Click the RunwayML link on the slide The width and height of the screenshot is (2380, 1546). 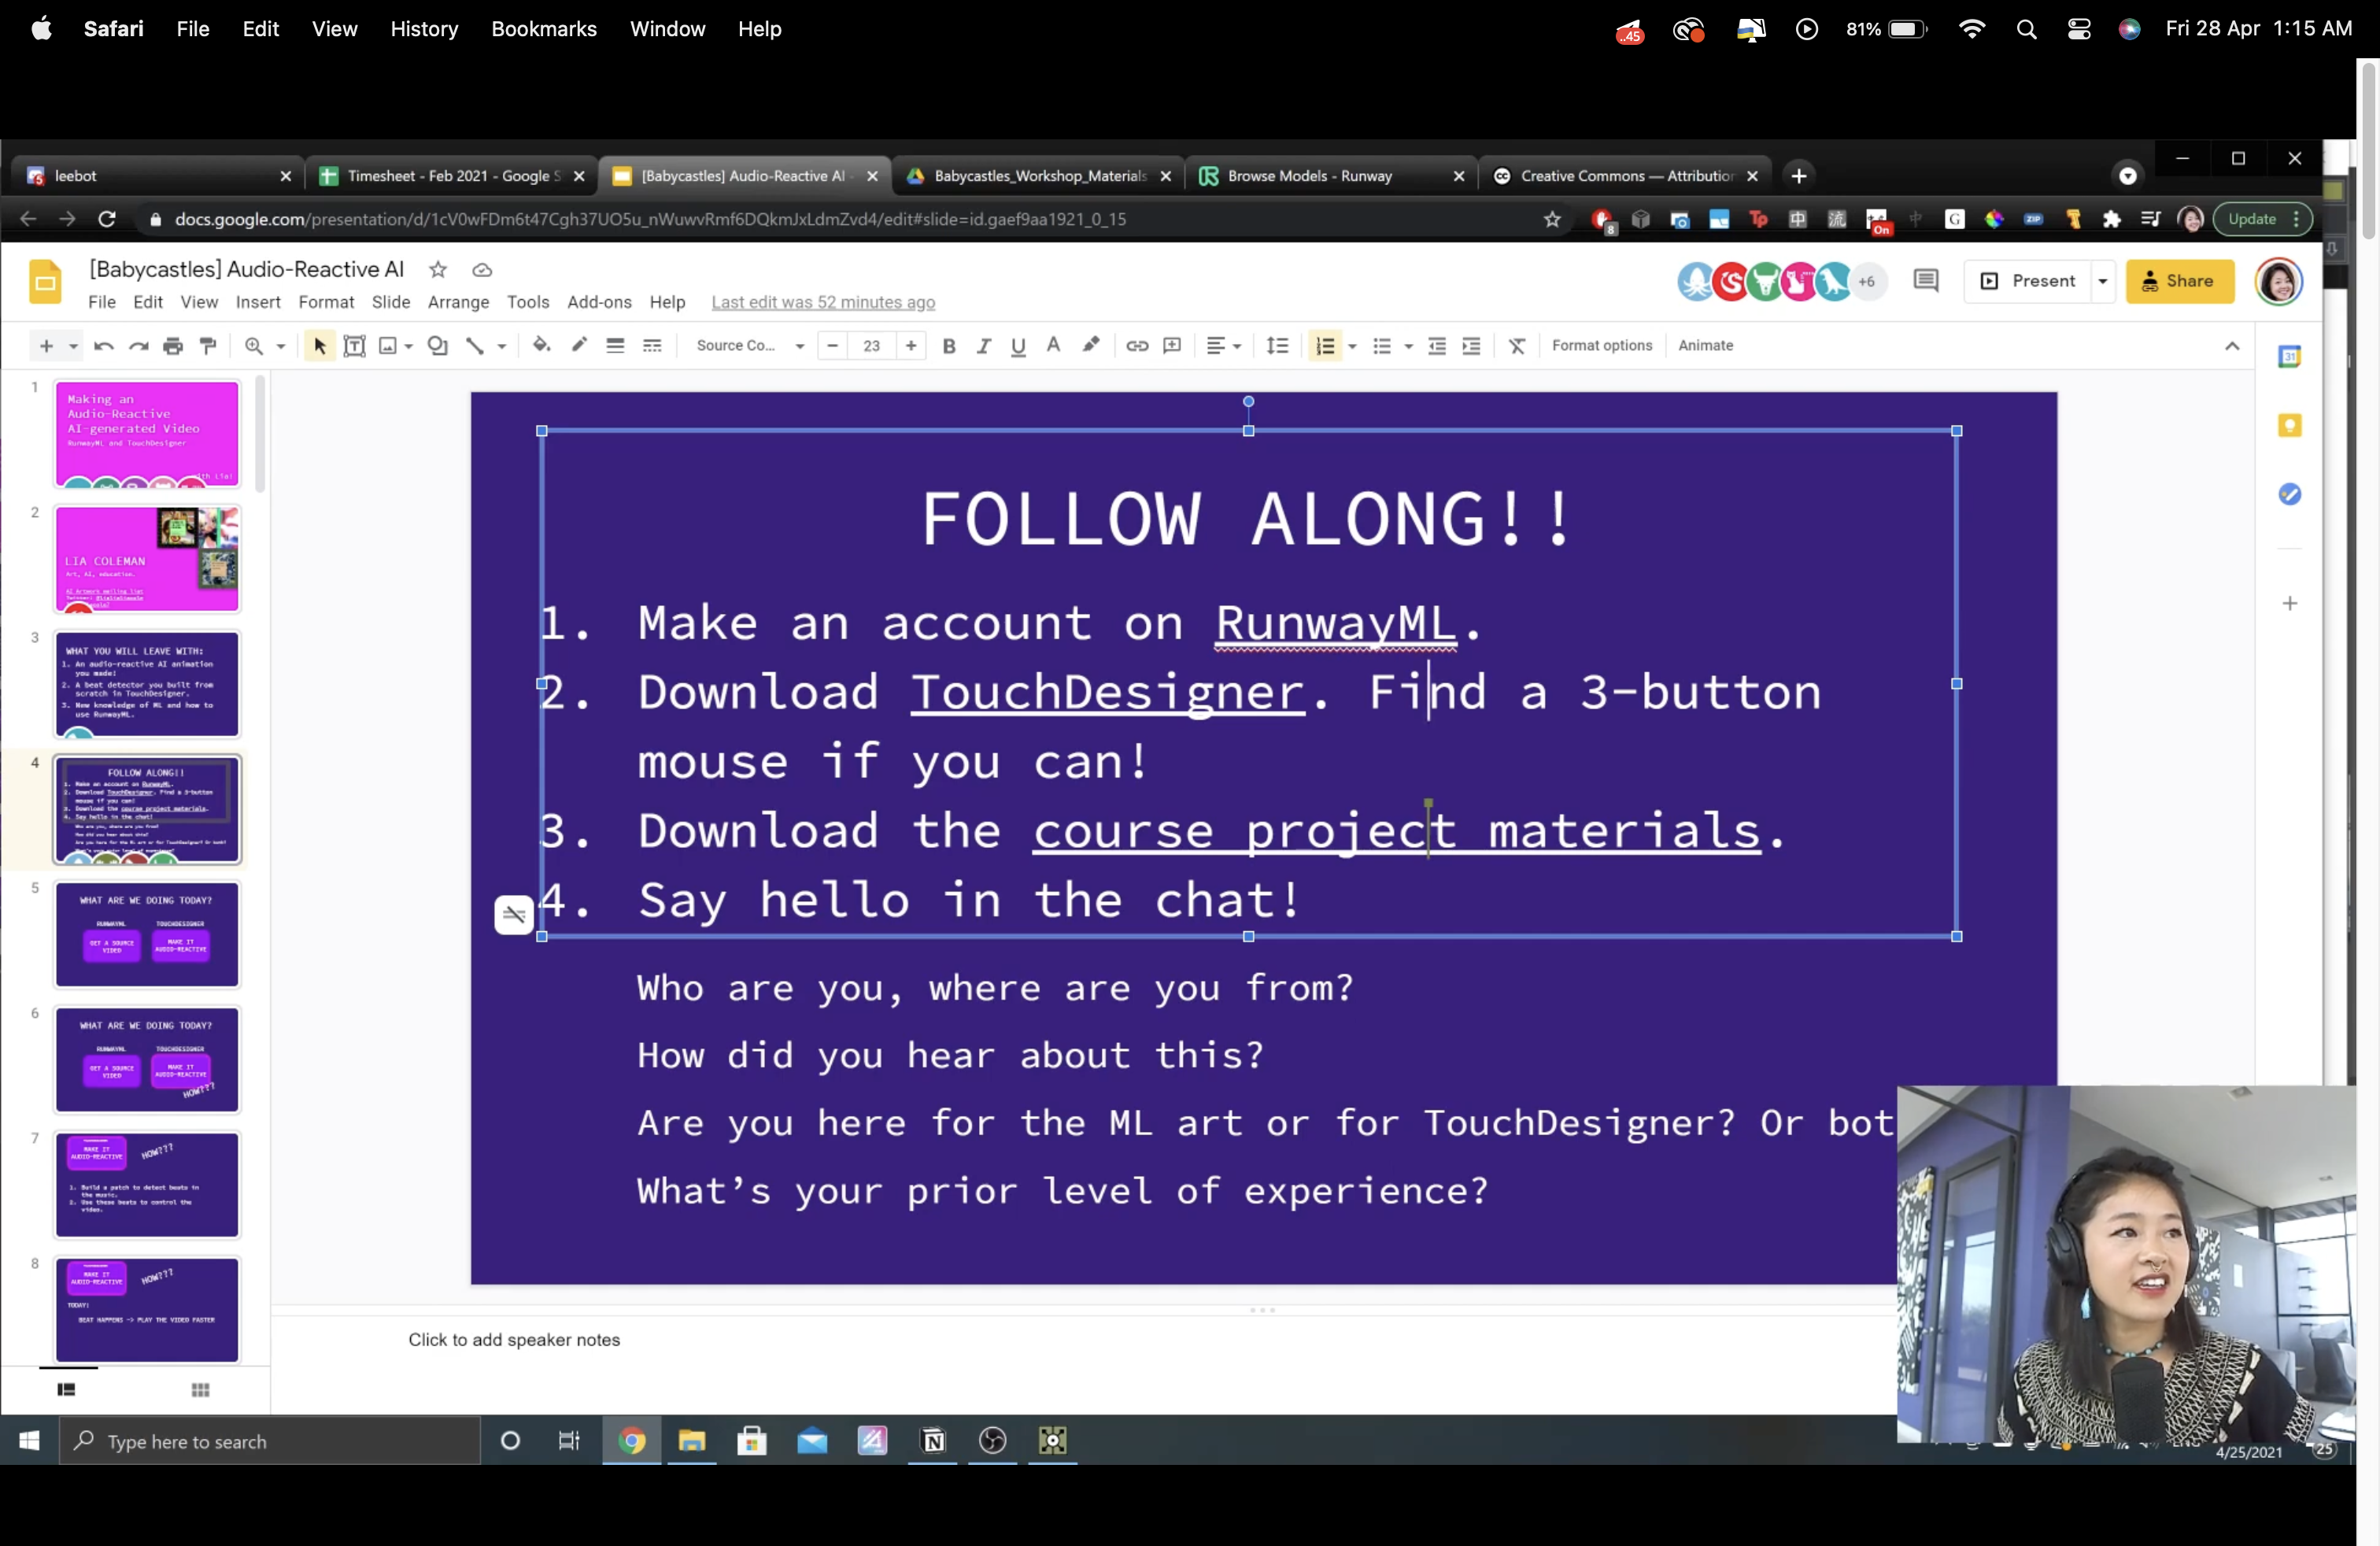(1335, 623)
